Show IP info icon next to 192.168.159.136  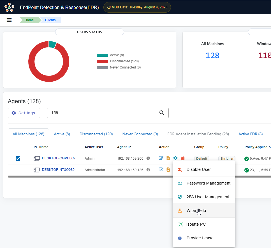[x=148, y=170]
